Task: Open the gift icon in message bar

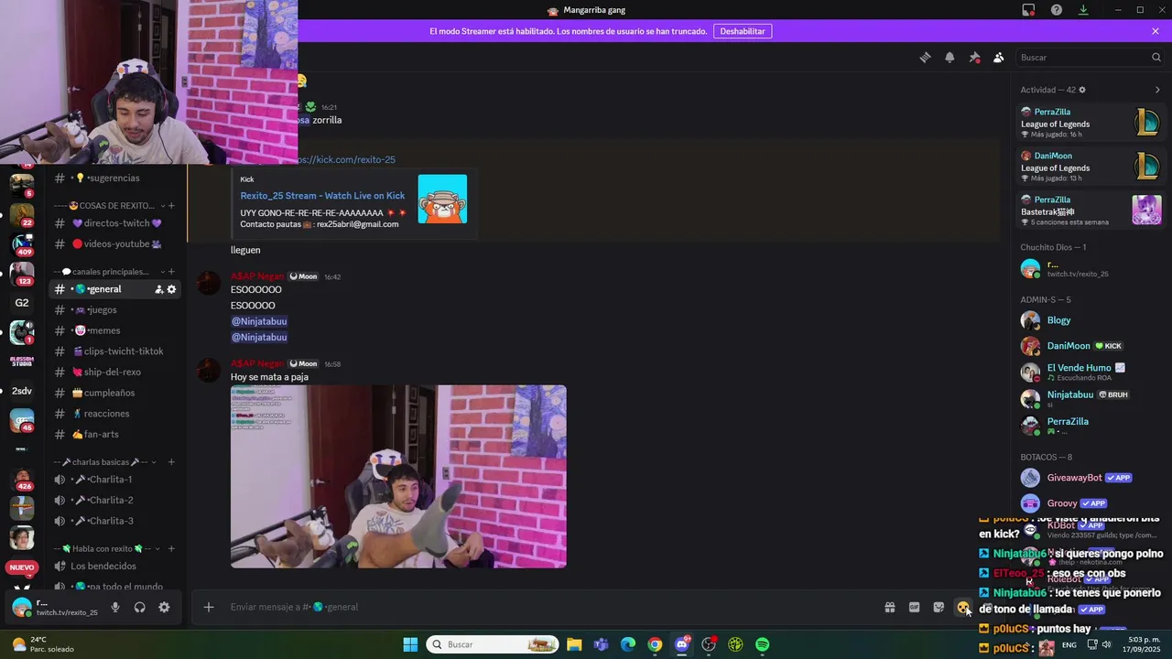Action: 889,607
